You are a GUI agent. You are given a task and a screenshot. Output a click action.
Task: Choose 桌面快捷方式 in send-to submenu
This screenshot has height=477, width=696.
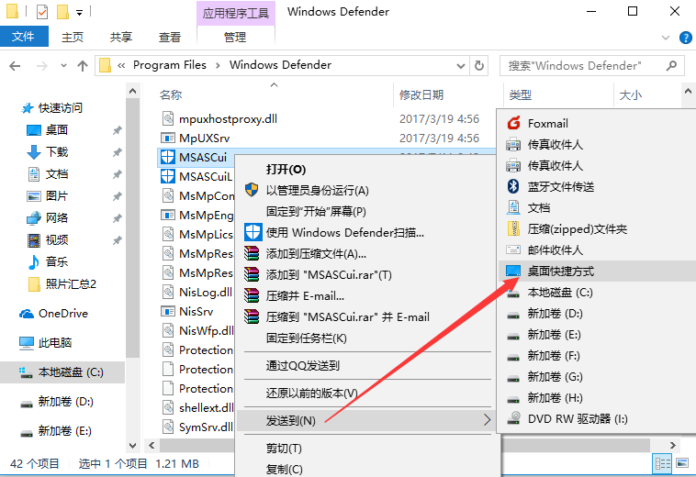[560, 272]
